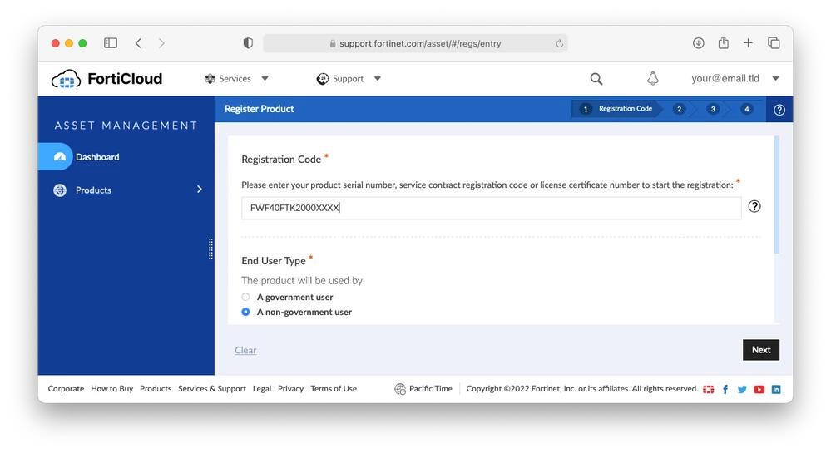Screen dimensions: 831x453
Task: Open Privacy footer link
Action: 291,388
